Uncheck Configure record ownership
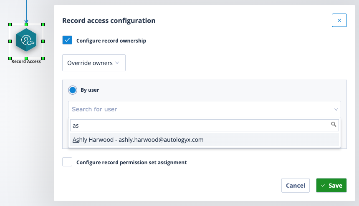The height and width of the screenshot is (206, 359). click(x=67, y=40)
